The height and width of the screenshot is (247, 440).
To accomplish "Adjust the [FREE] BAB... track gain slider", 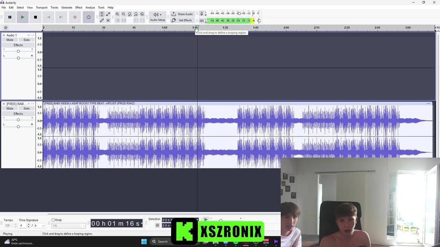I will click(18, 120).
